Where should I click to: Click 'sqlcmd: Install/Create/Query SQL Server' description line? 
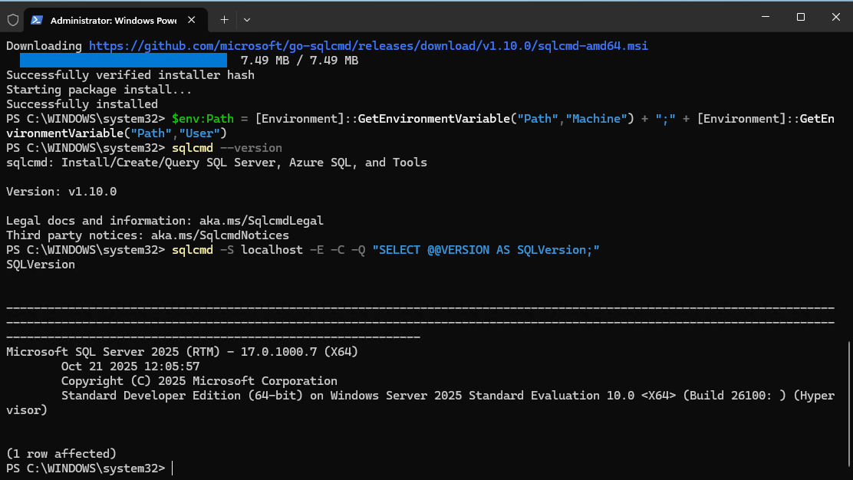point(216,163)
